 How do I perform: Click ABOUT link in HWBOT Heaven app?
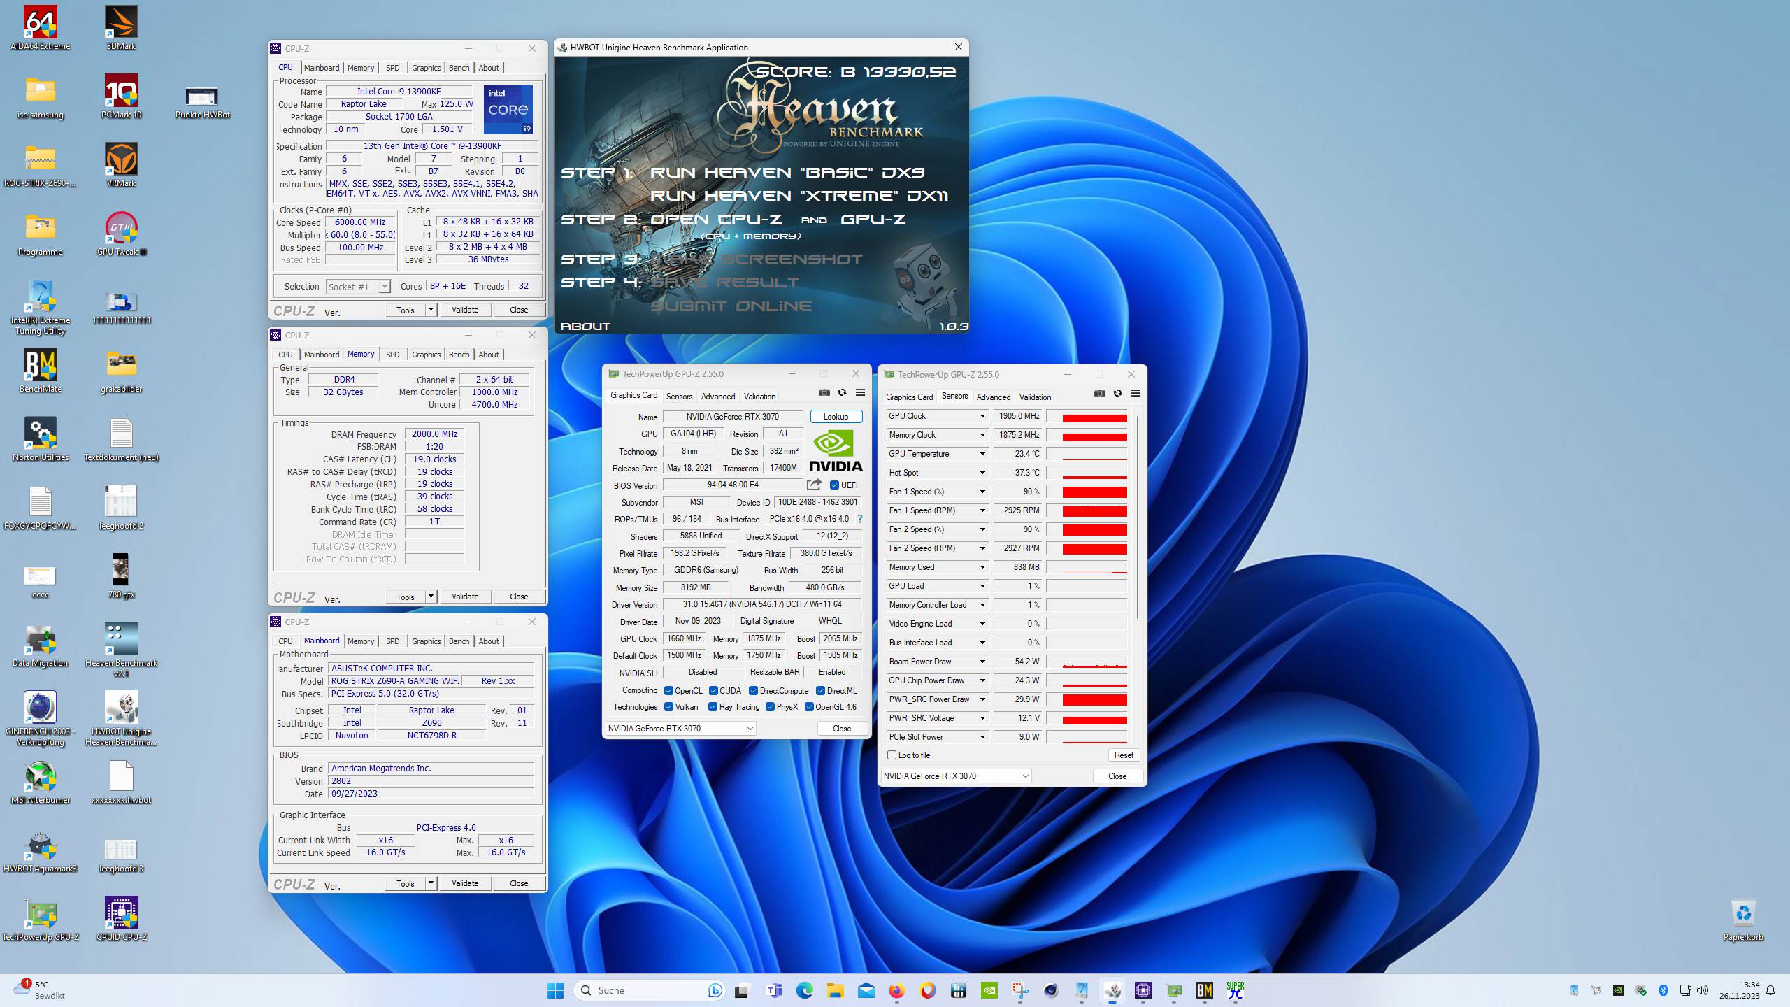click(x=585, y=326)
